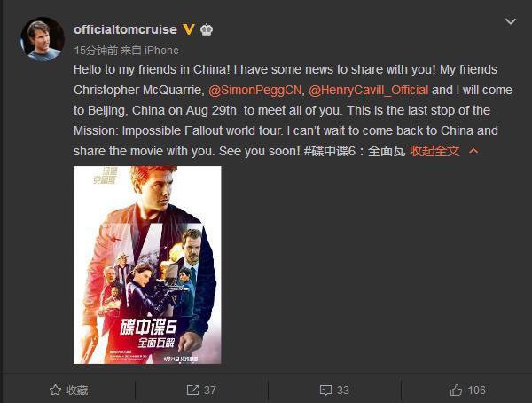
Task: Click the likes count 106
Action: 477,390
